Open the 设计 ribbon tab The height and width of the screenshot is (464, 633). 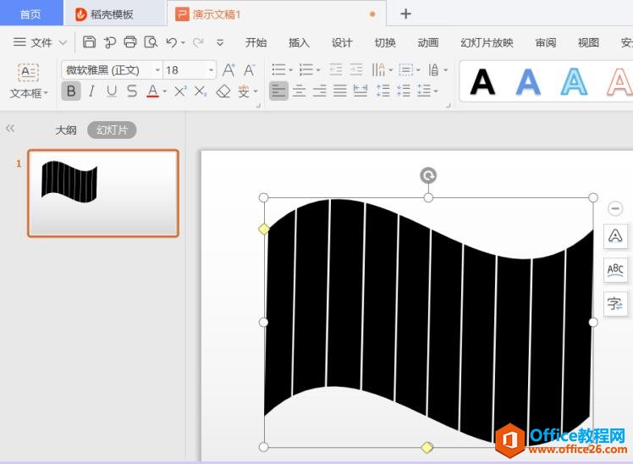click(x=342, y=42)
